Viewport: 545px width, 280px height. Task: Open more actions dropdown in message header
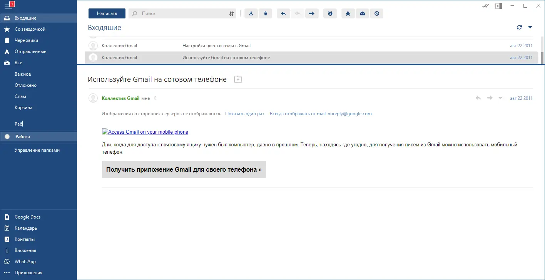pos(500,98)
